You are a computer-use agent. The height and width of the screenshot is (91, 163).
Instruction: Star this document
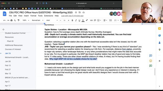(x=76, y=12)
